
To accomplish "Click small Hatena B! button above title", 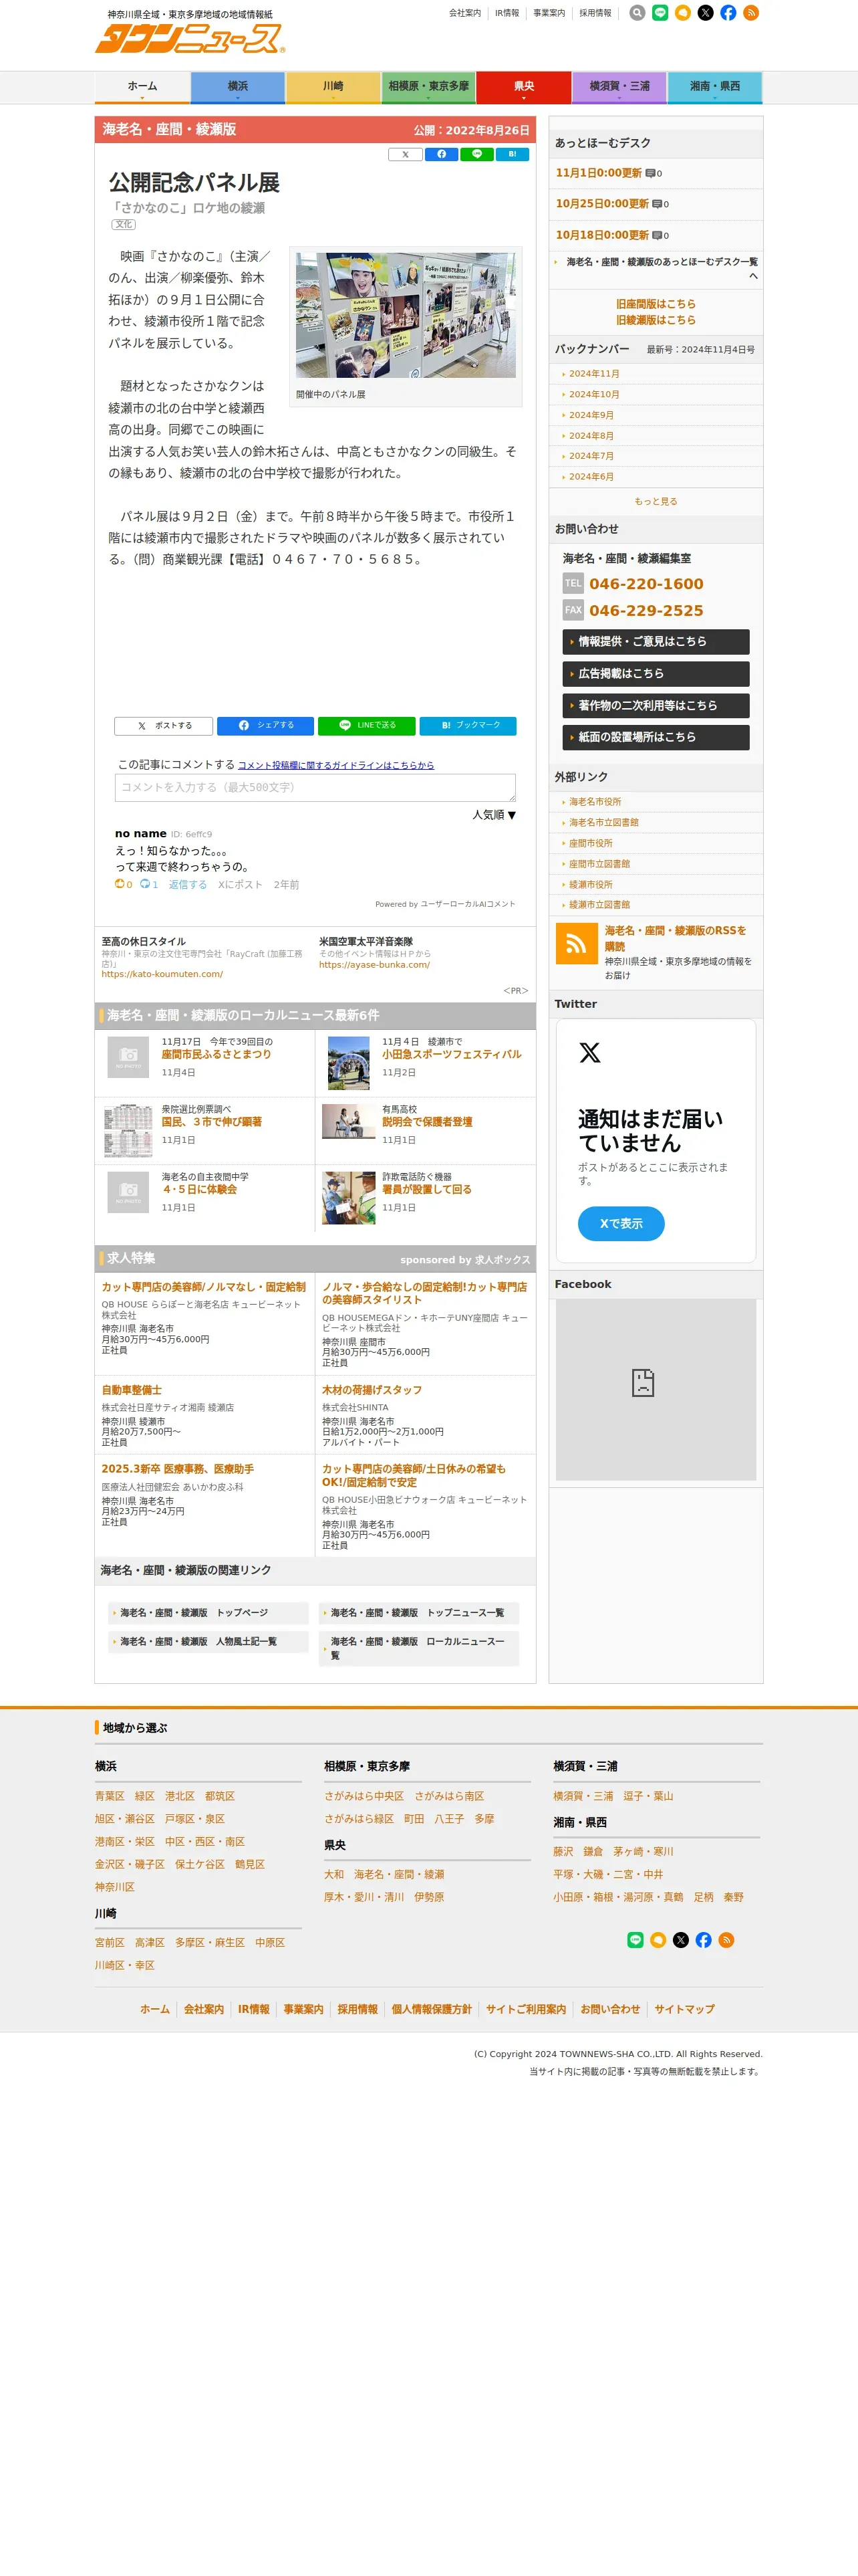I will (x=513, y=154).
